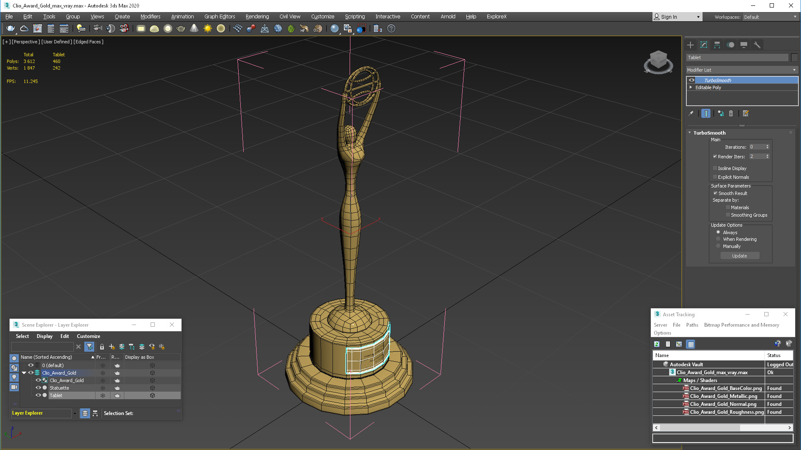801x450 pixels.
Task: Click the Edged Faces viewport label
Action: (88, 42)
